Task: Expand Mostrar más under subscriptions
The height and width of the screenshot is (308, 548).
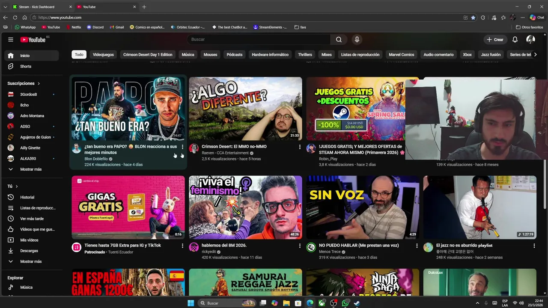Action: click(x=32, y=169)
